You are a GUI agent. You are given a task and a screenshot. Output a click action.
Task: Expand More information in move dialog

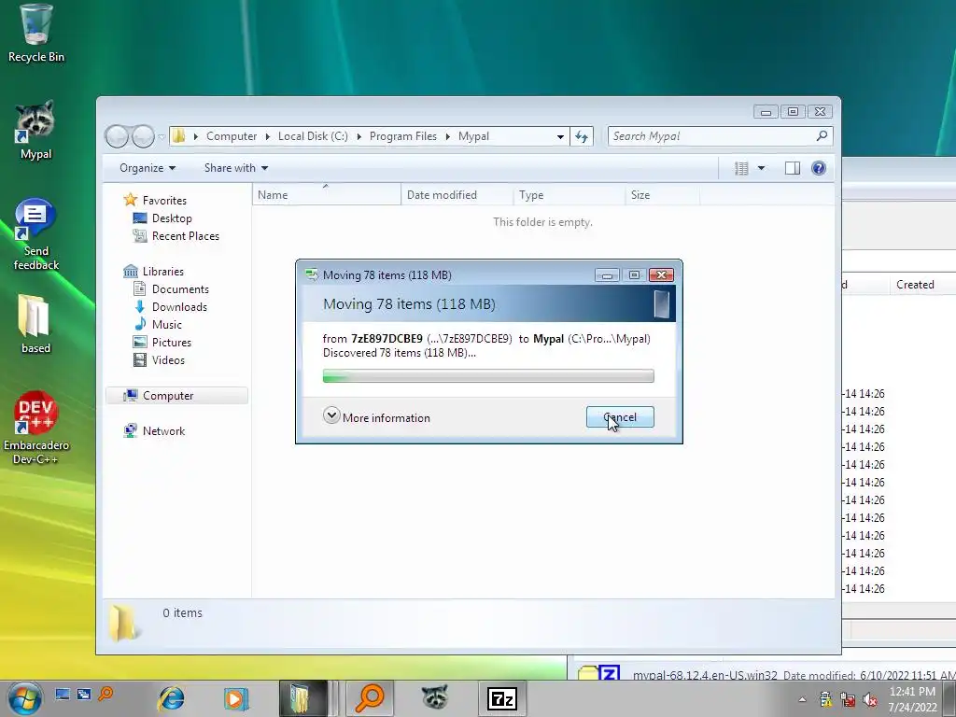coord(377,417)
